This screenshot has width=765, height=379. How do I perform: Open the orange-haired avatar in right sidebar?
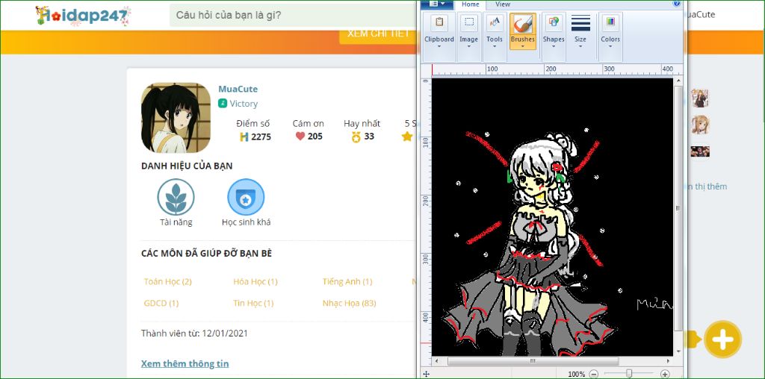pyautogui.click(x=700, y=125)
